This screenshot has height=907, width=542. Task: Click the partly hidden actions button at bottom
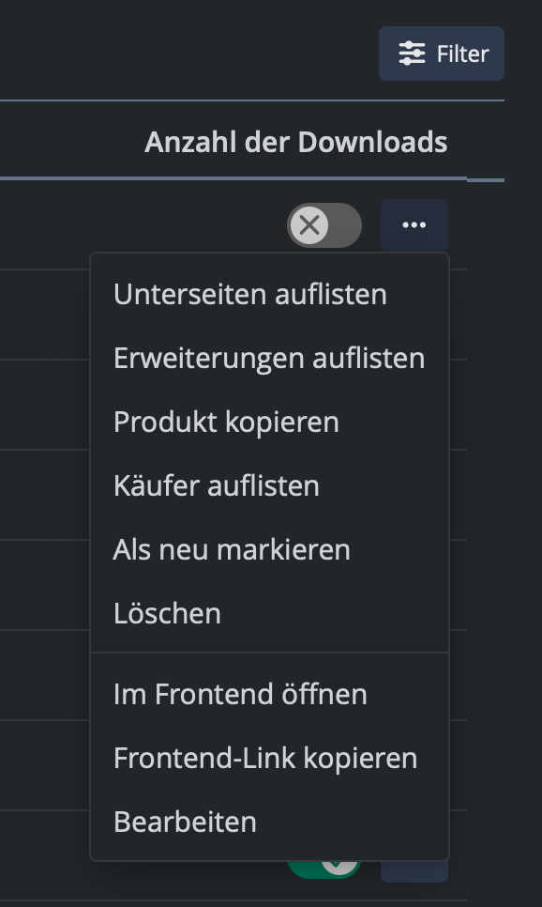(x=414, y=871)
